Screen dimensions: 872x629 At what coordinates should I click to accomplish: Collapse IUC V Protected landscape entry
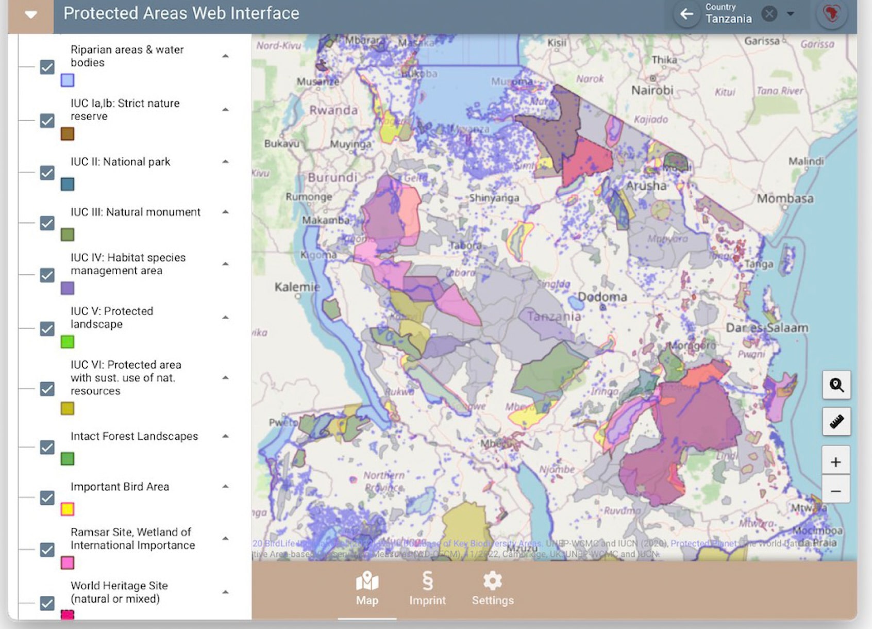click(225, 317)
